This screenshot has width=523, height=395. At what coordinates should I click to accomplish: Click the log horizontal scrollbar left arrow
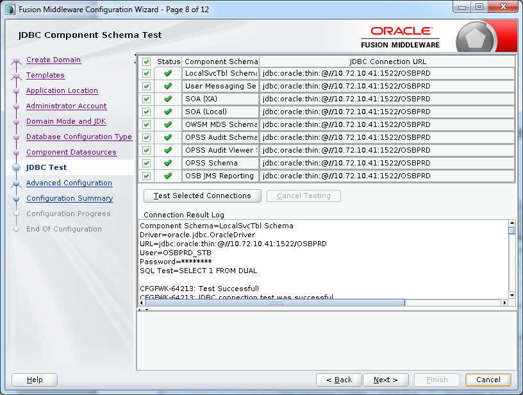click(x=142, y=303)
